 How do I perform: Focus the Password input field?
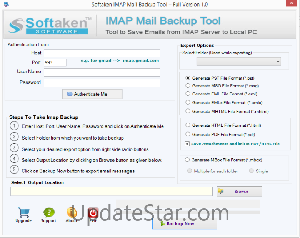pyautogui.click(x=102, y=83)
